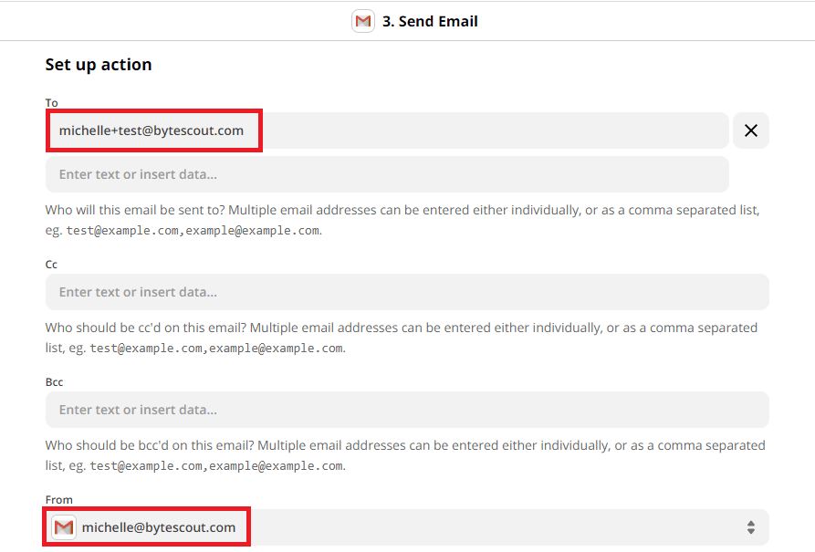
Task: Click the empty To insert-data input field
Action: point(388,174)
